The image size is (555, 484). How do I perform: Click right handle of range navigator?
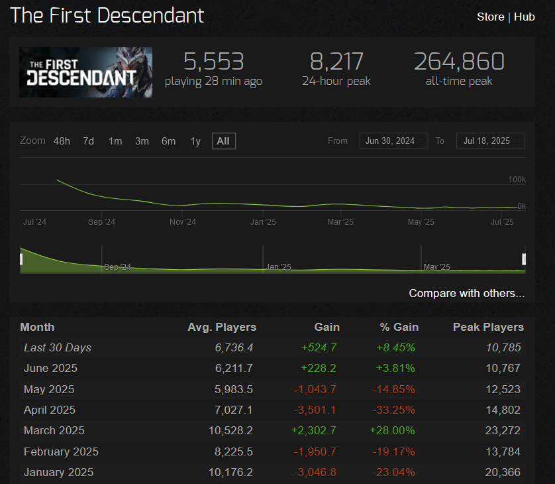click(x=524, y=259)
